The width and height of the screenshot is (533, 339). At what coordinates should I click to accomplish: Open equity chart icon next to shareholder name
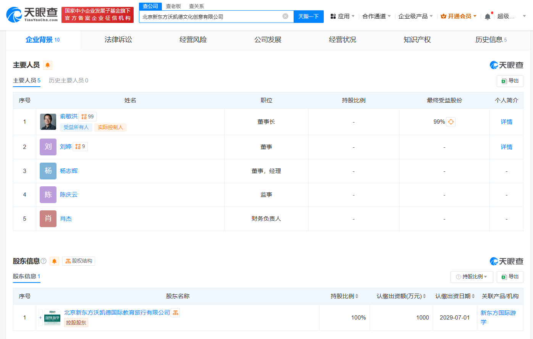coord(175,313)
